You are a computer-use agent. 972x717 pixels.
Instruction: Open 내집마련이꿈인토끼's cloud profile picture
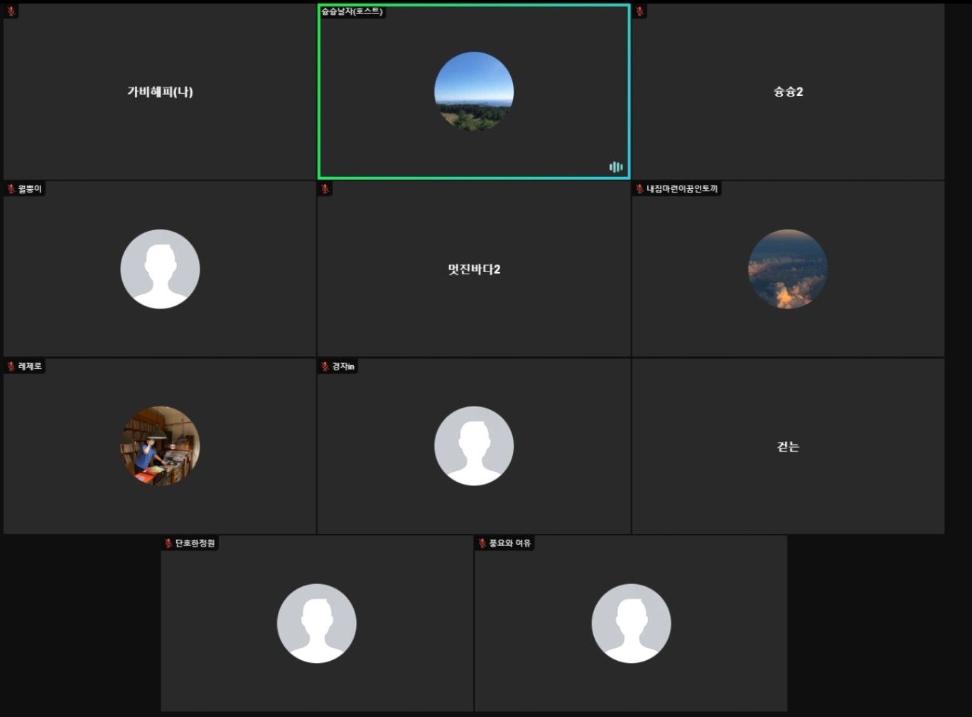click(788, 269)
